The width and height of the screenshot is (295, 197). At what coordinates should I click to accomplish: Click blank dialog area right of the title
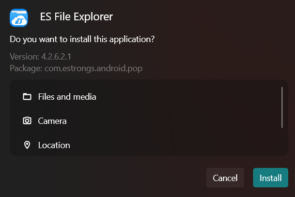(x=203, y=17)
